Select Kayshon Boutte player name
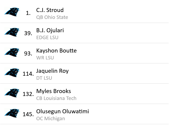This screenshot has height=129, width=174. (56, 51)
